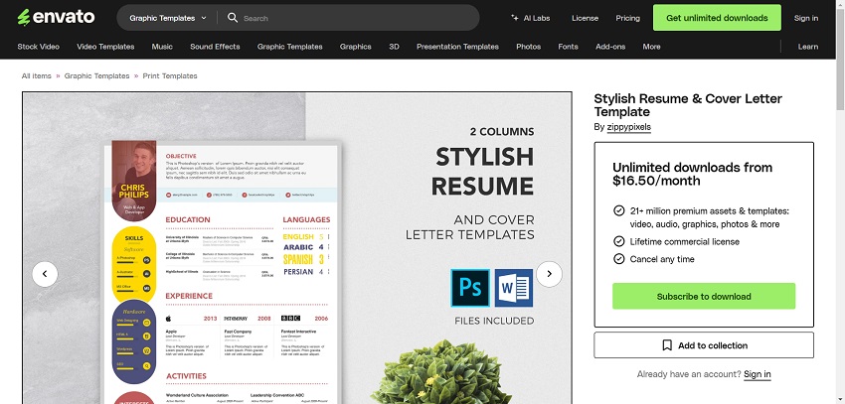Image resolution: width=845 pixels, height=404 pixels.
Task: Open the Graphic Templates search category dropdown
Action: coord(168,18)
